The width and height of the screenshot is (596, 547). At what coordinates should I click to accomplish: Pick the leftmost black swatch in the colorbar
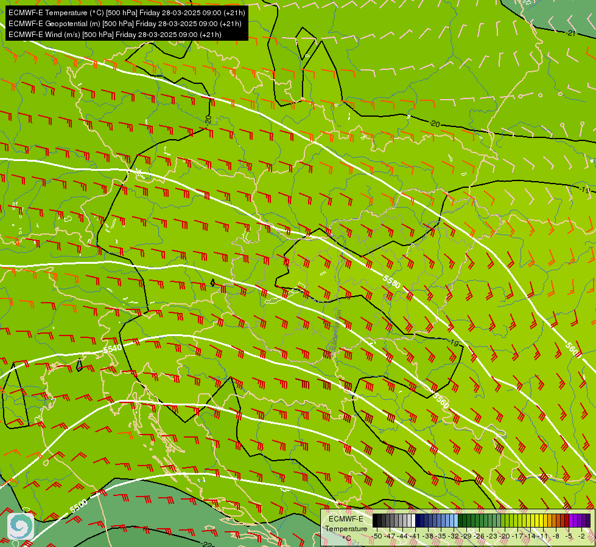(x=375, y=520)
